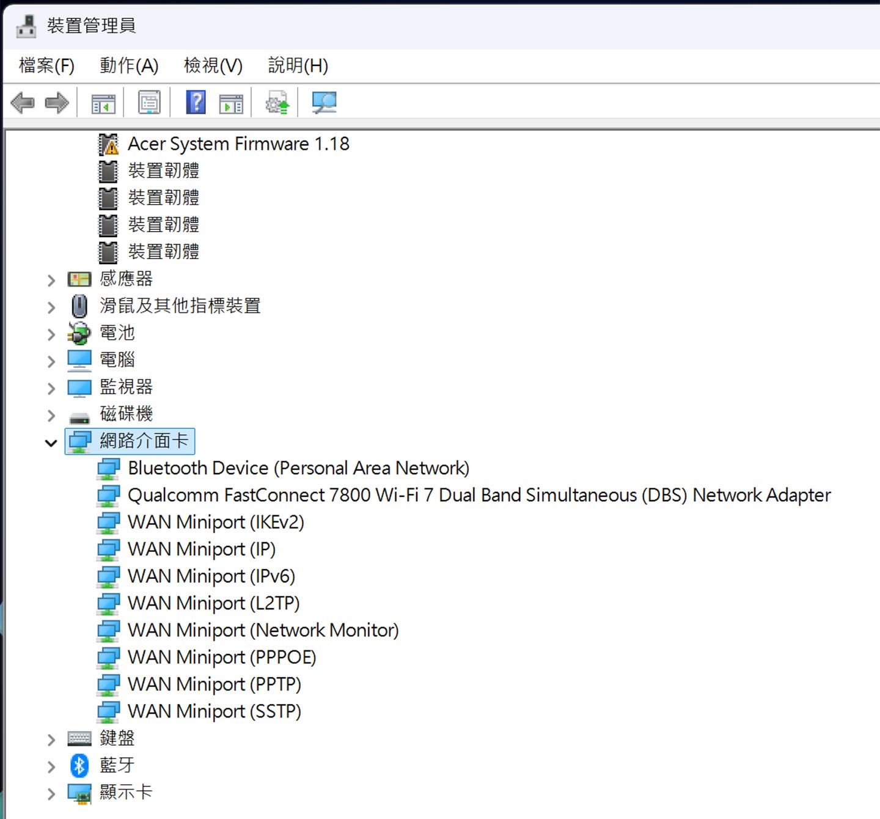Select WAN Miniport (L2TP)
Screen dimensions: 880x819
(214, 603)
